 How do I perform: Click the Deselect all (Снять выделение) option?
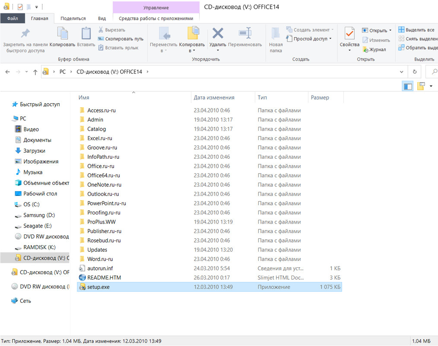418,38
